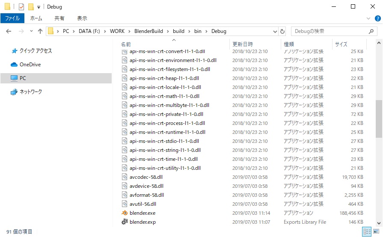Select api-ms-win-crt-process-l1-1-0.dll file name

pos(167,123)
